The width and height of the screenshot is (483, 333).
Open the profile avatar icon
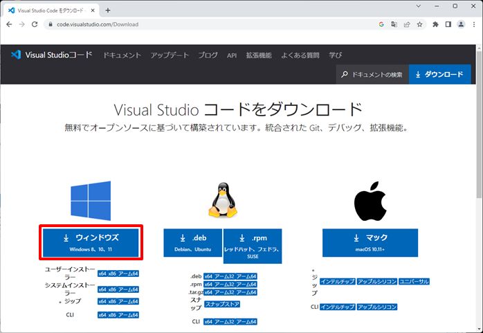[461, 24]
